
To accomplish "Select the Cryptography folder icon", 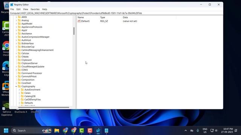I will [19, 86].
